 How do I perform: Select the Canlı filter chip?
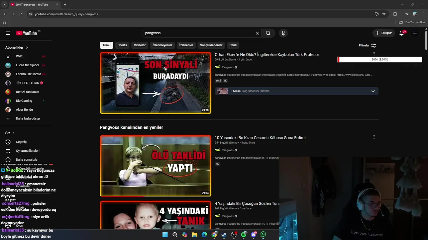[233, 45]
